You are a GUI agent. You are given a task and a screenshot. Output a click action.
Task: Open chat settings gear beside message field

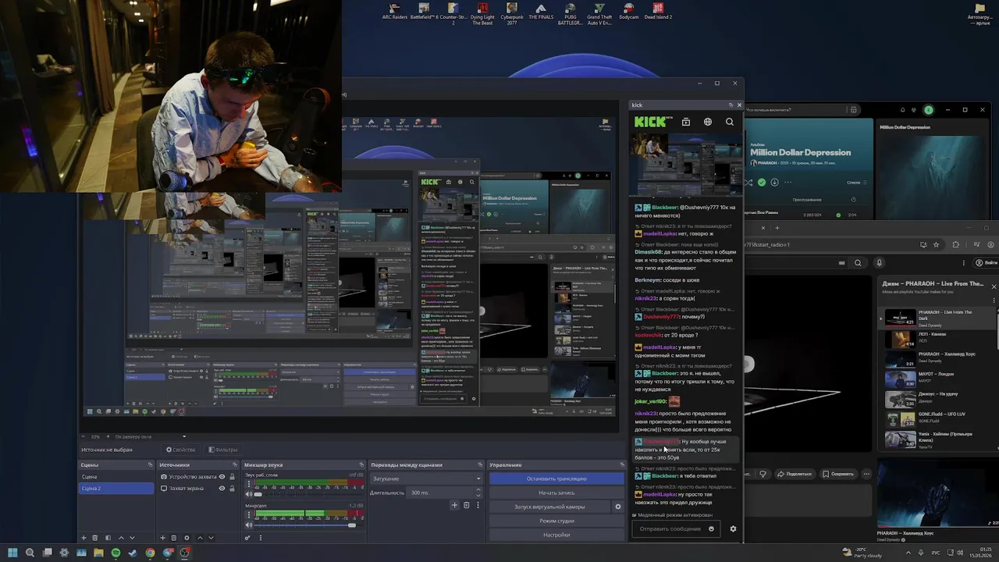tap(733, 528)
